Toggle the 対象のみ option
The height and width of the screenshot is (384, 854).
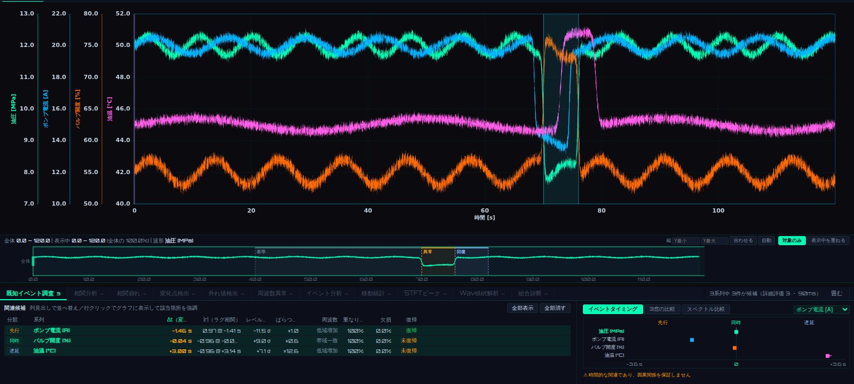[x=792, y=240]
